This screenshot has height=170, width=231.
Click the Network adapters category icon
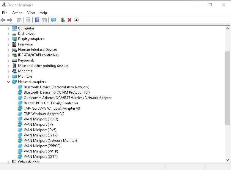pos(14,82)
